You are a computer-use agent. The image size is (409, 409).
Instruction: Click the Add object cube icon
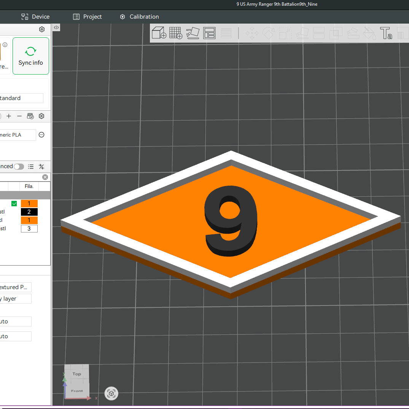tap(159, 33)
